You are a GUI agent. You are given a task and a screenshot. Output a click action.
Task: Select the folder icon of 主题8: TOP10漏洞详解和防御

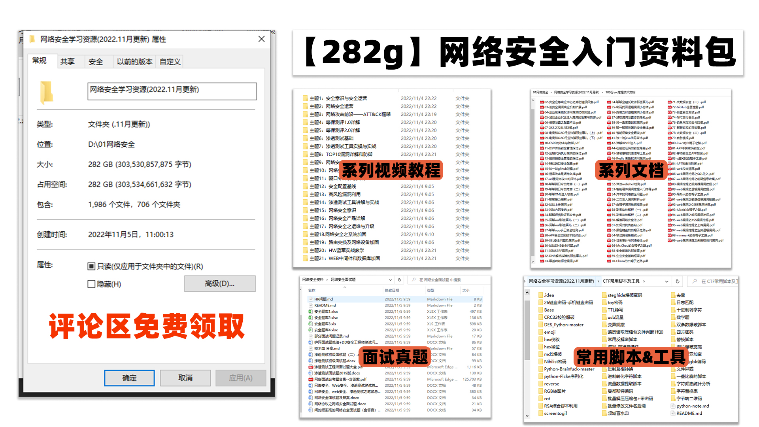click(305, 154)
